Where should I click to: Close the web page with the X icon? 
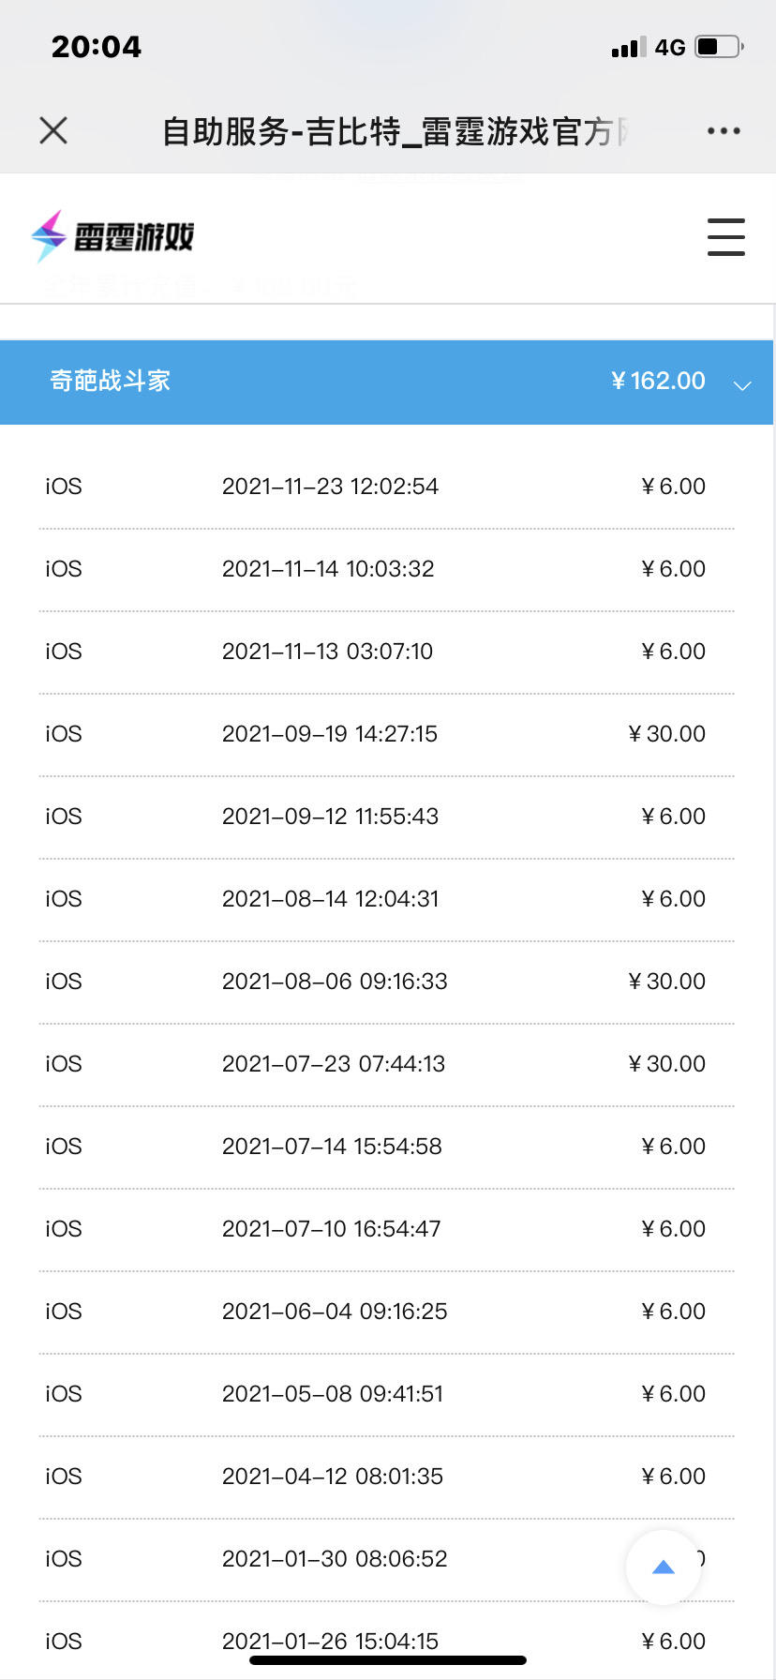[x=53, y=130]
